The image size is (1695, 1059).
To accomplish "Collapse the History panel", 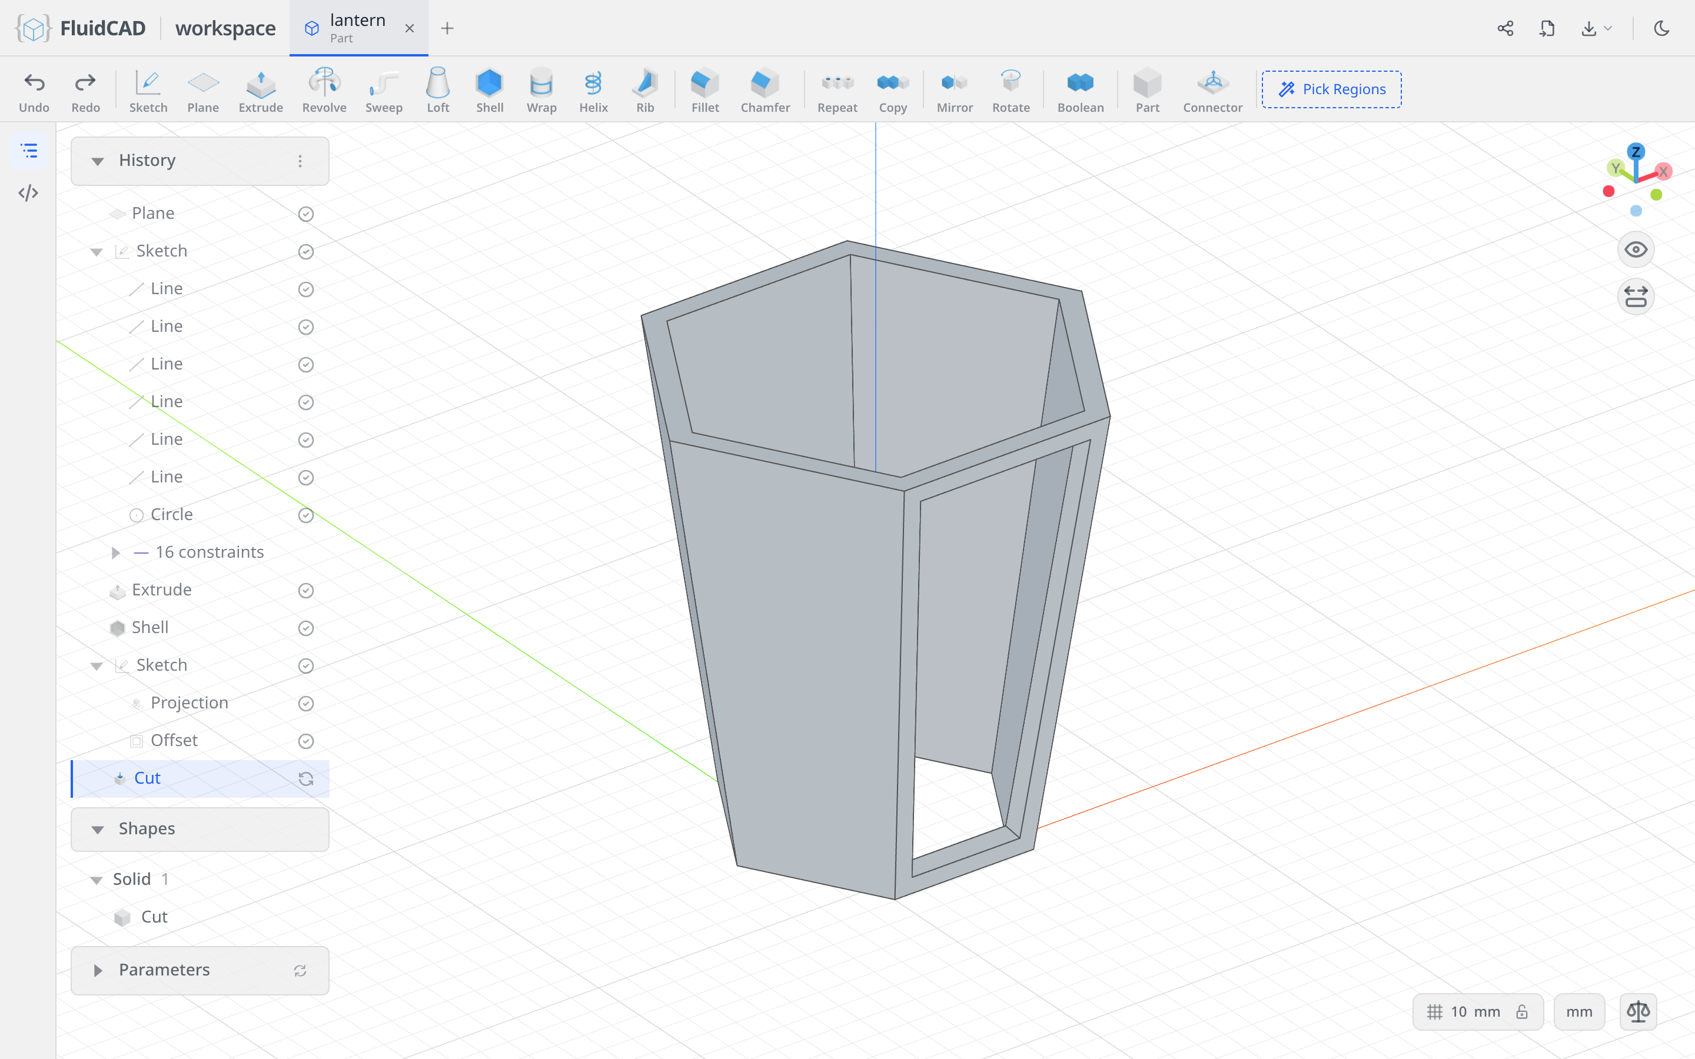I will click(x=97, y=161).
